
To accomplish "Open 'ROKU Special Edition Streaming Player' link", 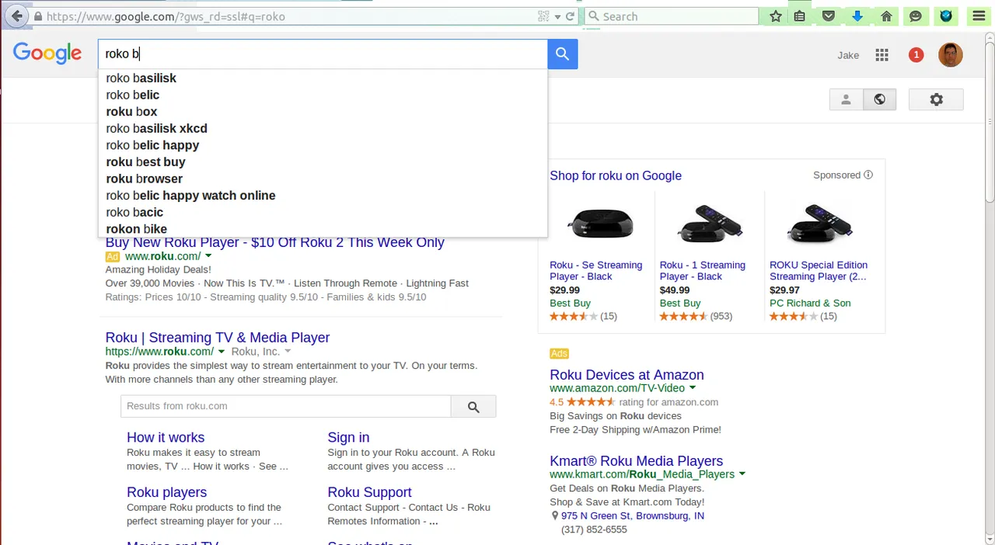I will tap(819, 271).
